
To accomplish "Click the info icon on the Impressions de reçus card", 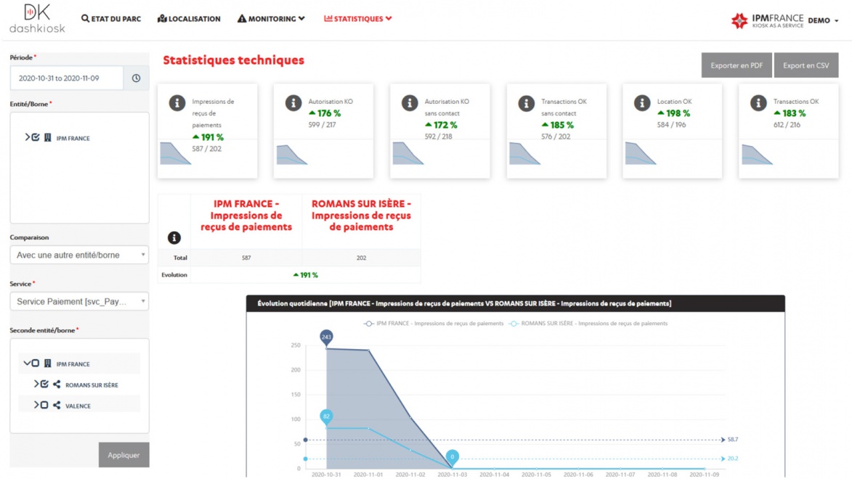I will (x=177, y=102).
